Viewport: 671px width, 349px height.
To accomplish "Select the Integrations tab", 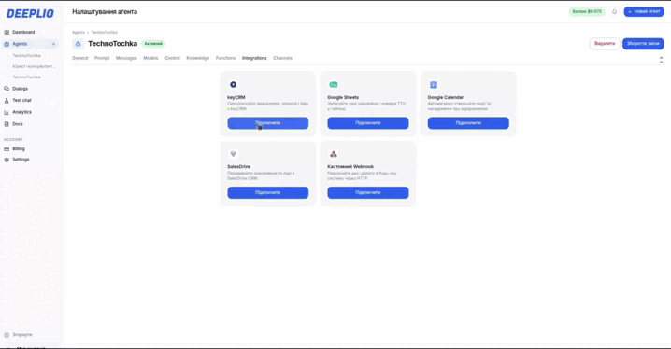I will [254, 58].
